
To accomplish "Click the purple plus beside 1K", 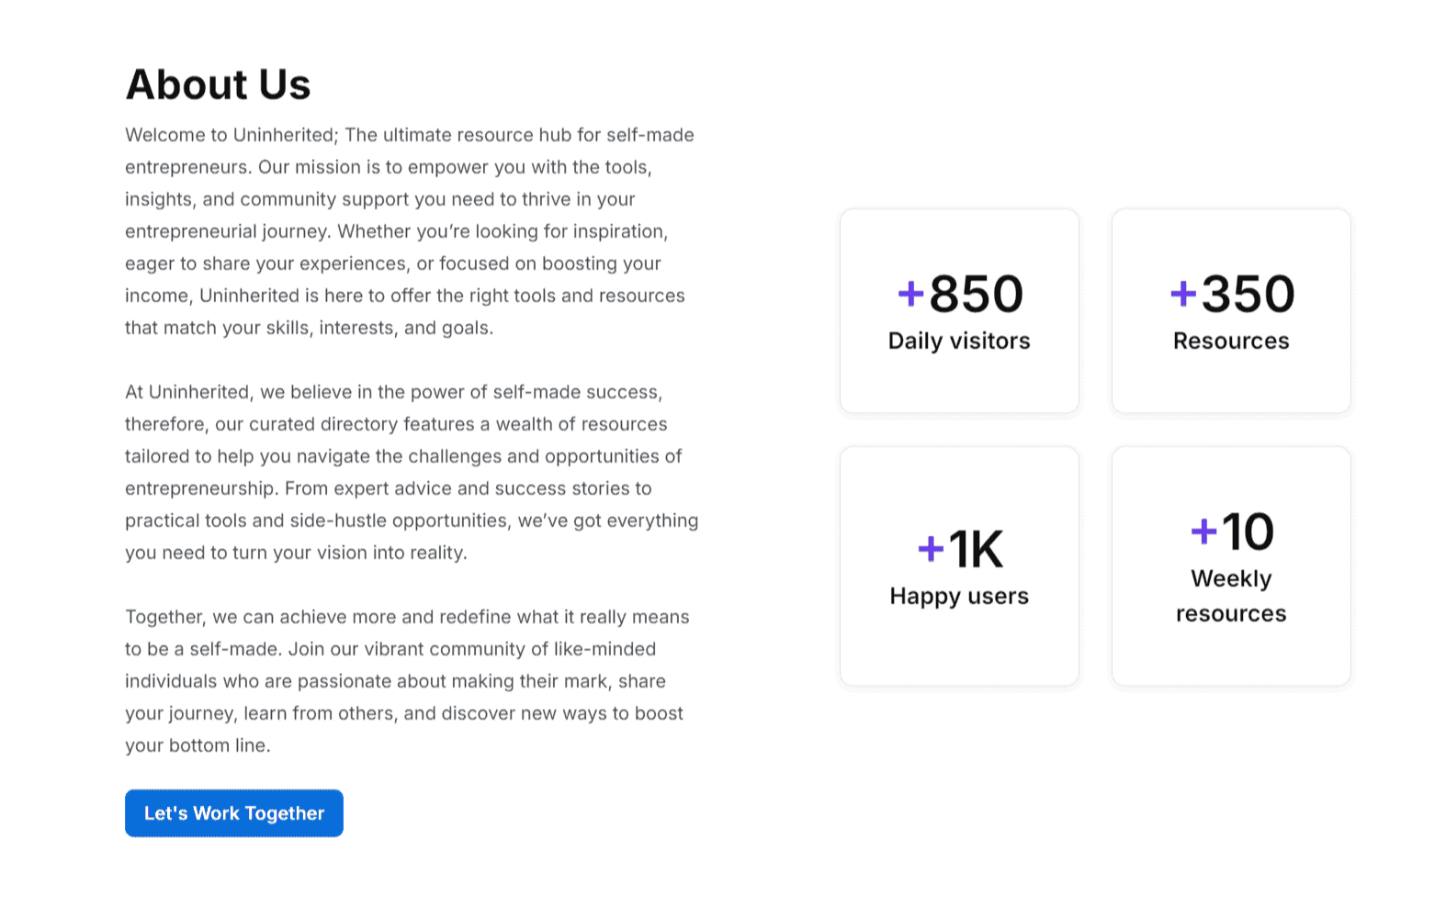I will tap(931, 549).
